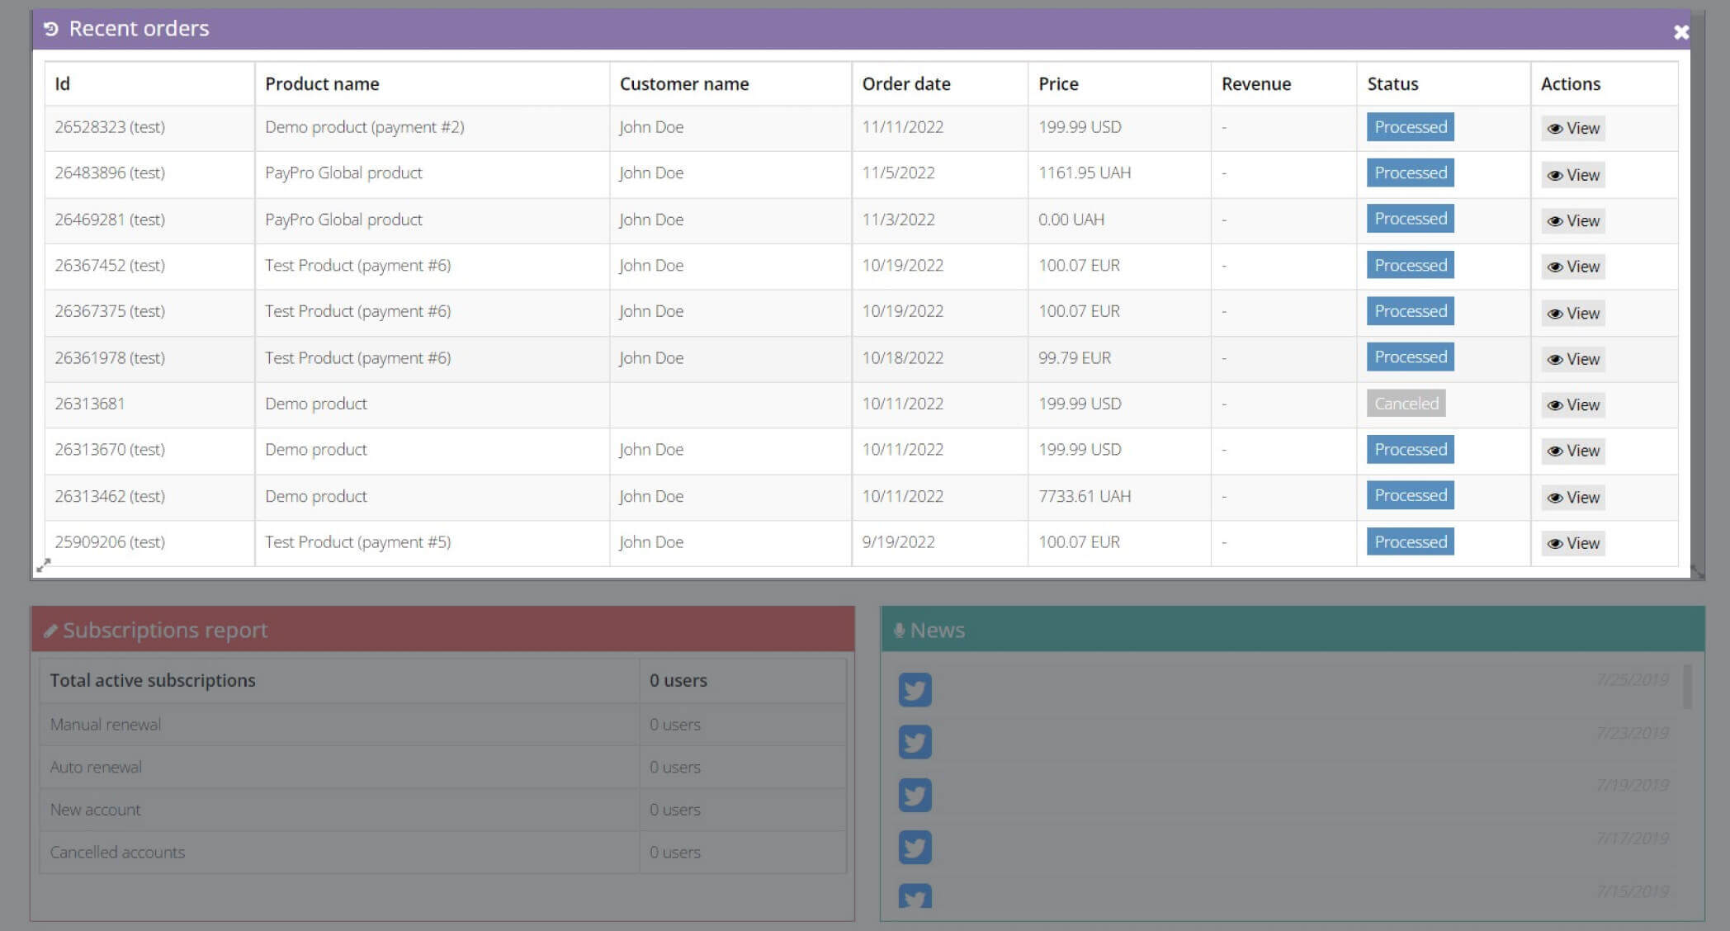Open the Twitter post dated 7/25/2019

915,690
